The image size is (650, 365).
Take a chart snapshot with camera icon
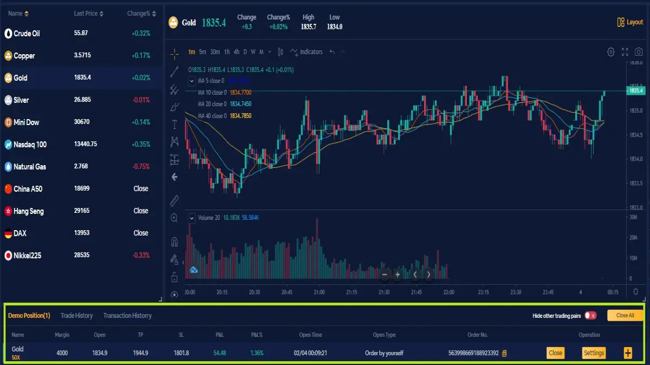pos(639,52)
